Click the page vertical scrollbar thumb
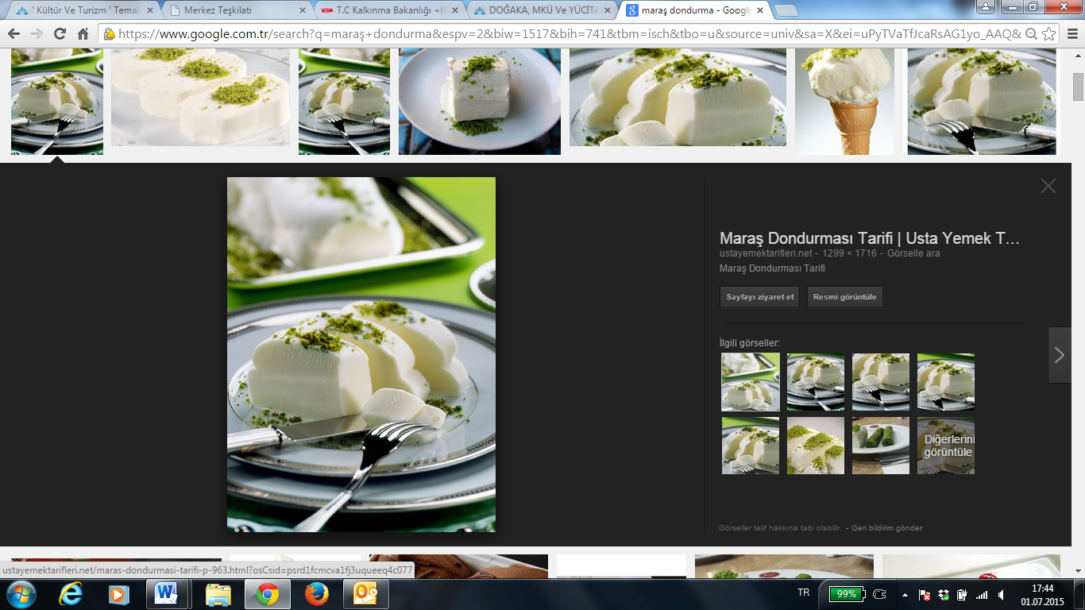 [1078, 87]
